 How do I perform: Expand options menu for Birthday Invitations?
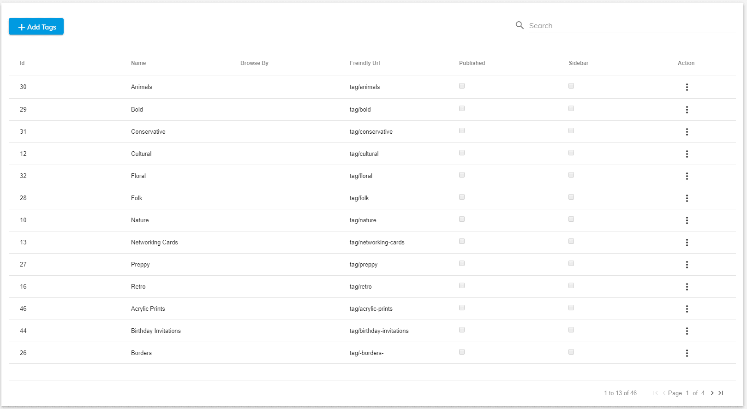687,331
